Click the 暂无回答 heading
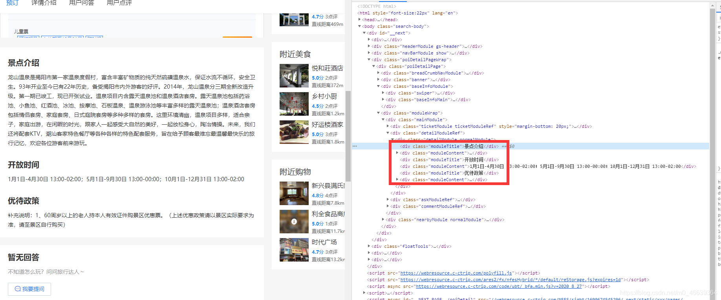The image size is (721, 300). click(24, 257)
